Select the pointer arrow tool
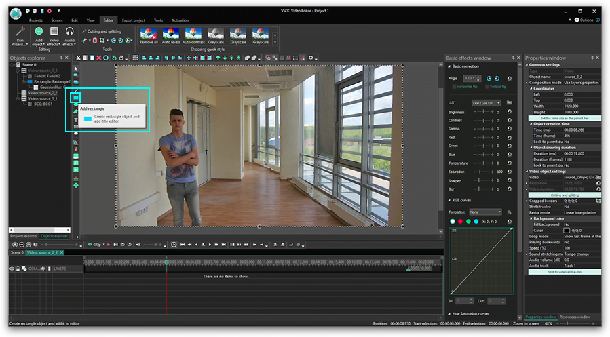Screen dimensions: 610x337 point(76,68)
